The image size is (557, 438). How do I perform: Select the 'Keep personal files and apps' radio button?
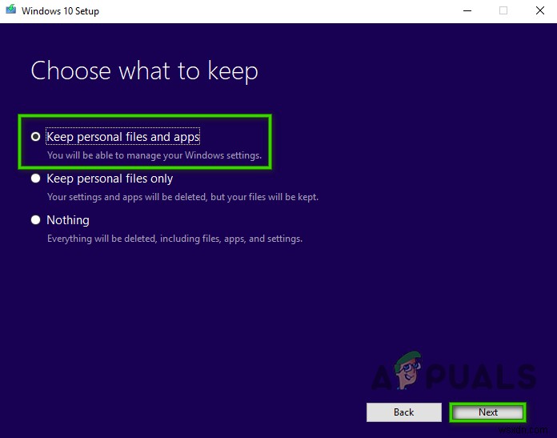click(35, 136)
